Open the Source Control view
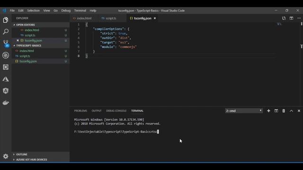Screen dimensions: 303x170 [6, 43]
